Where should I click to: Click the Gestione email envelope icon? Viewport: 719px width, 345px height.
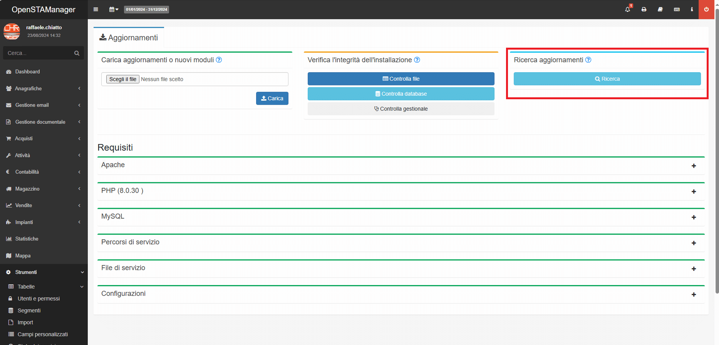click(9, 105)
